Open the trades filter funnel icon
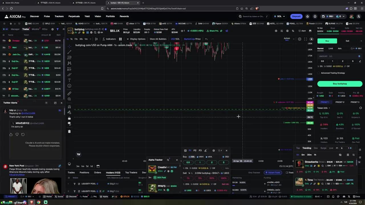The height and width of the screenshot is (205, 365). pyautogui.click(x=57, y=29)
